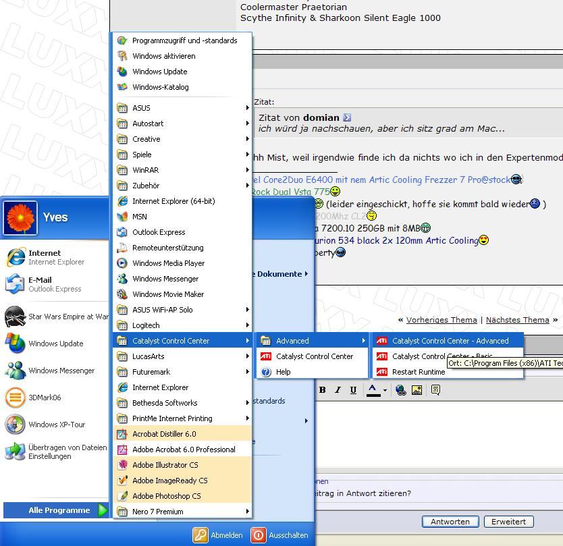The width and height of the screenshot is (563, 546).
Task: Click the insert image icon in the editor
Action: coord(417,390)
